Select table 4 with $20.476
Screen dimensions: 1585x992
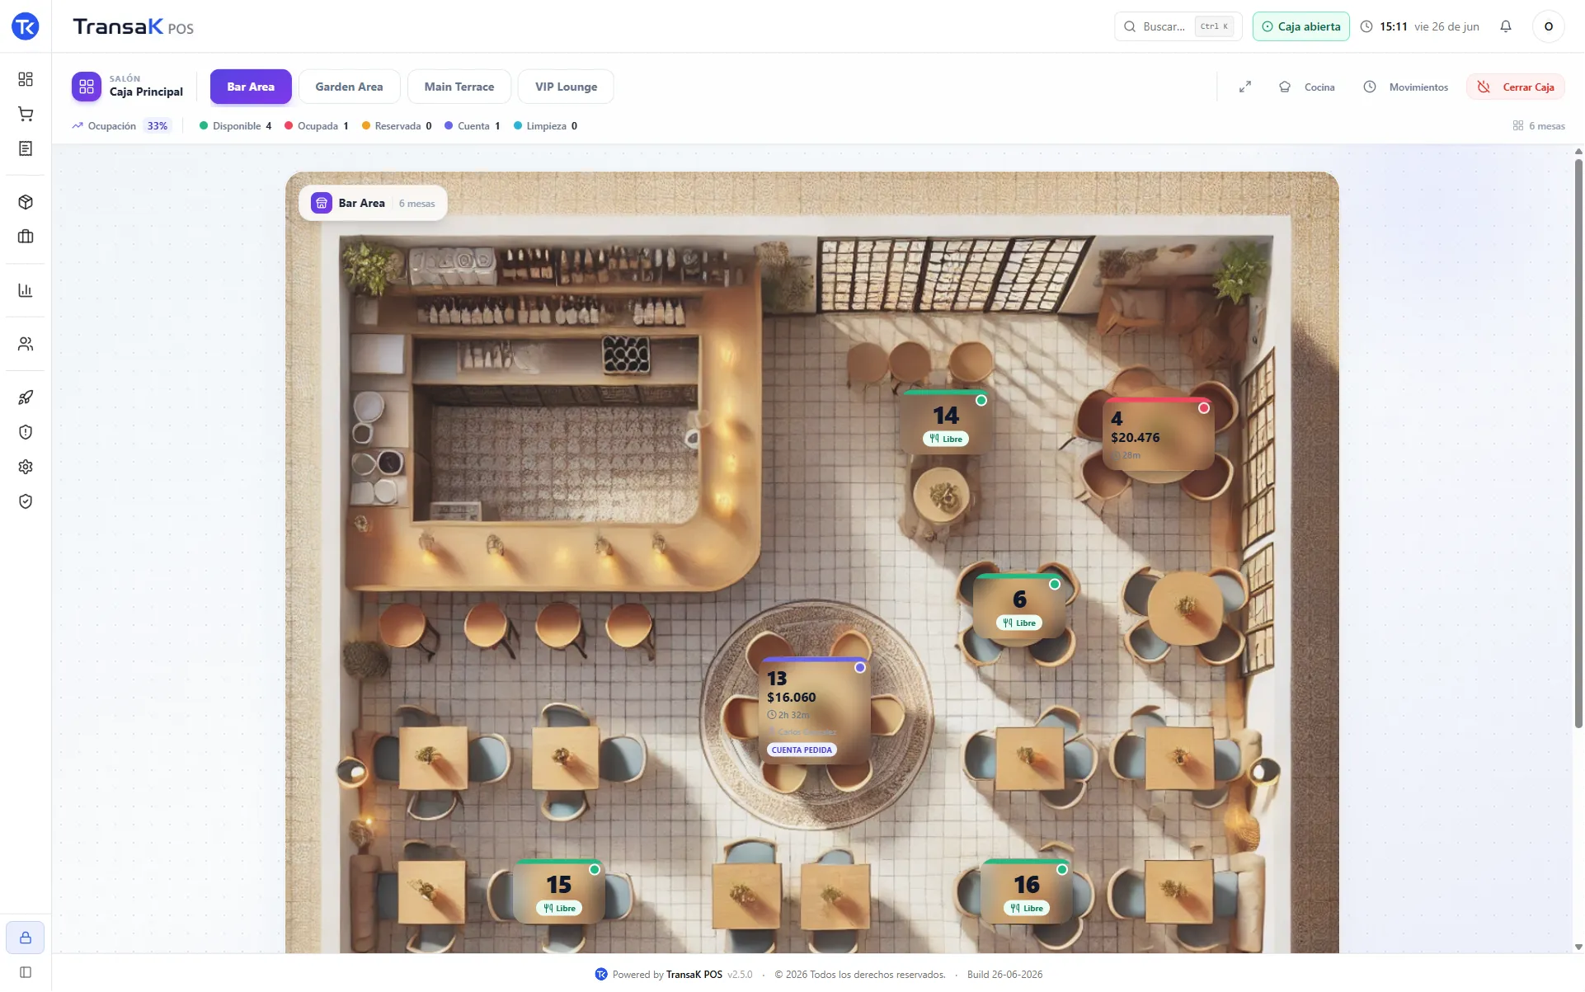(x=1158, y=434)
